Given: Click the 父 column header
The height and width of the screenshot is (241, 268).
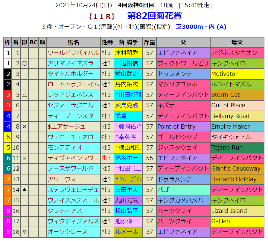Looking at the screenshot, I should click(183, 42).
